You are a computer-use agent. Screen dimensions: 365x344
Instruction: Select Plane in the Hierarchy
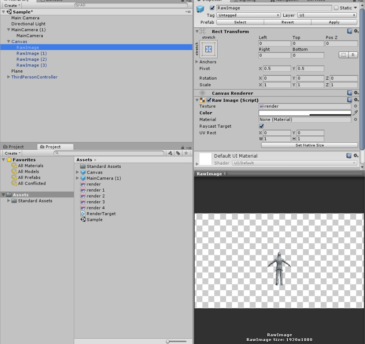[x=17, y=71]
